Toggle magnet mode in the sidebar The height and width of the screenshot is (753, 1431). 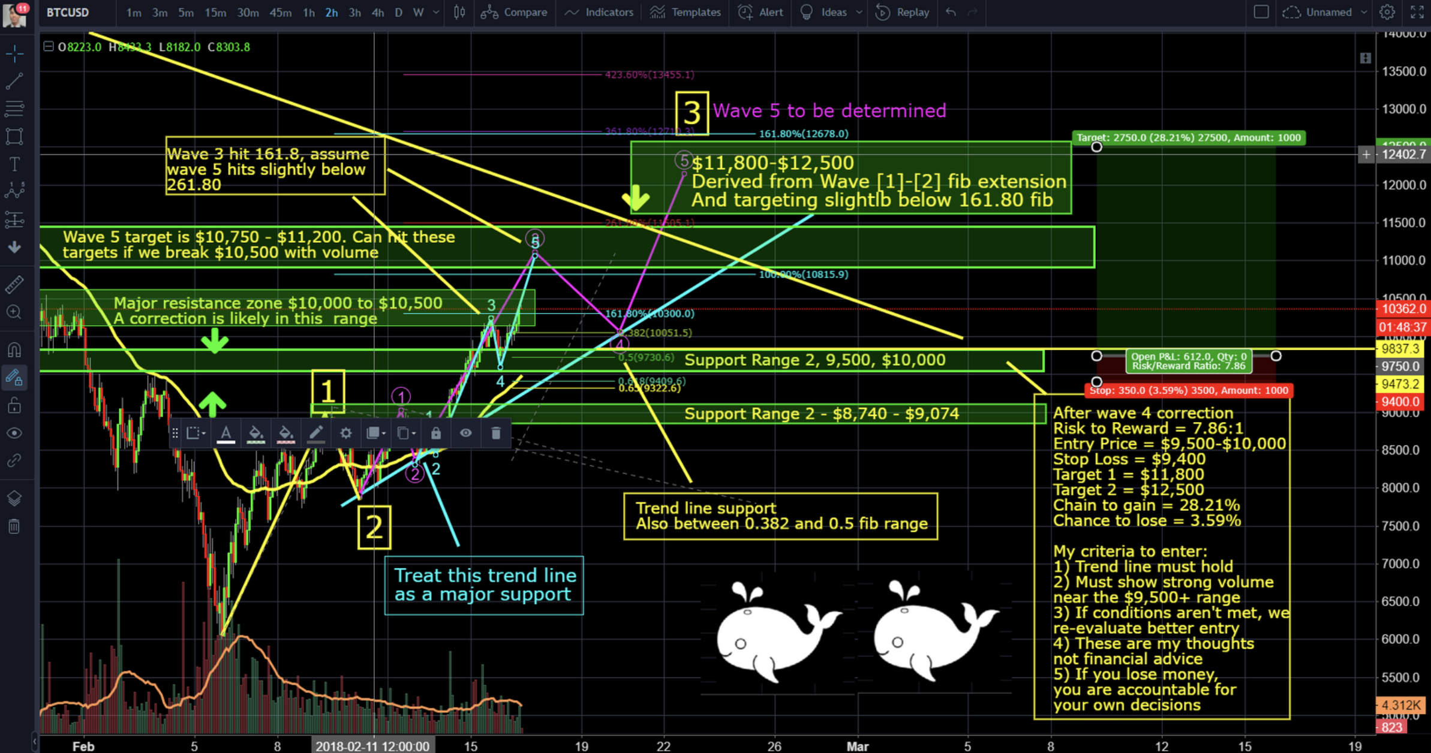(14, 350)
